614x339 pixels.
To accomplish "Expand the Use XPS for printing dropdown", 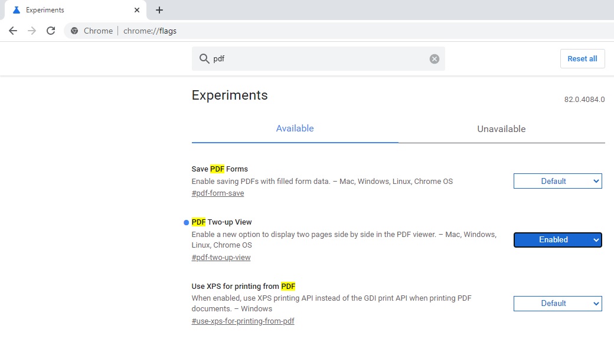I will 557,303.
